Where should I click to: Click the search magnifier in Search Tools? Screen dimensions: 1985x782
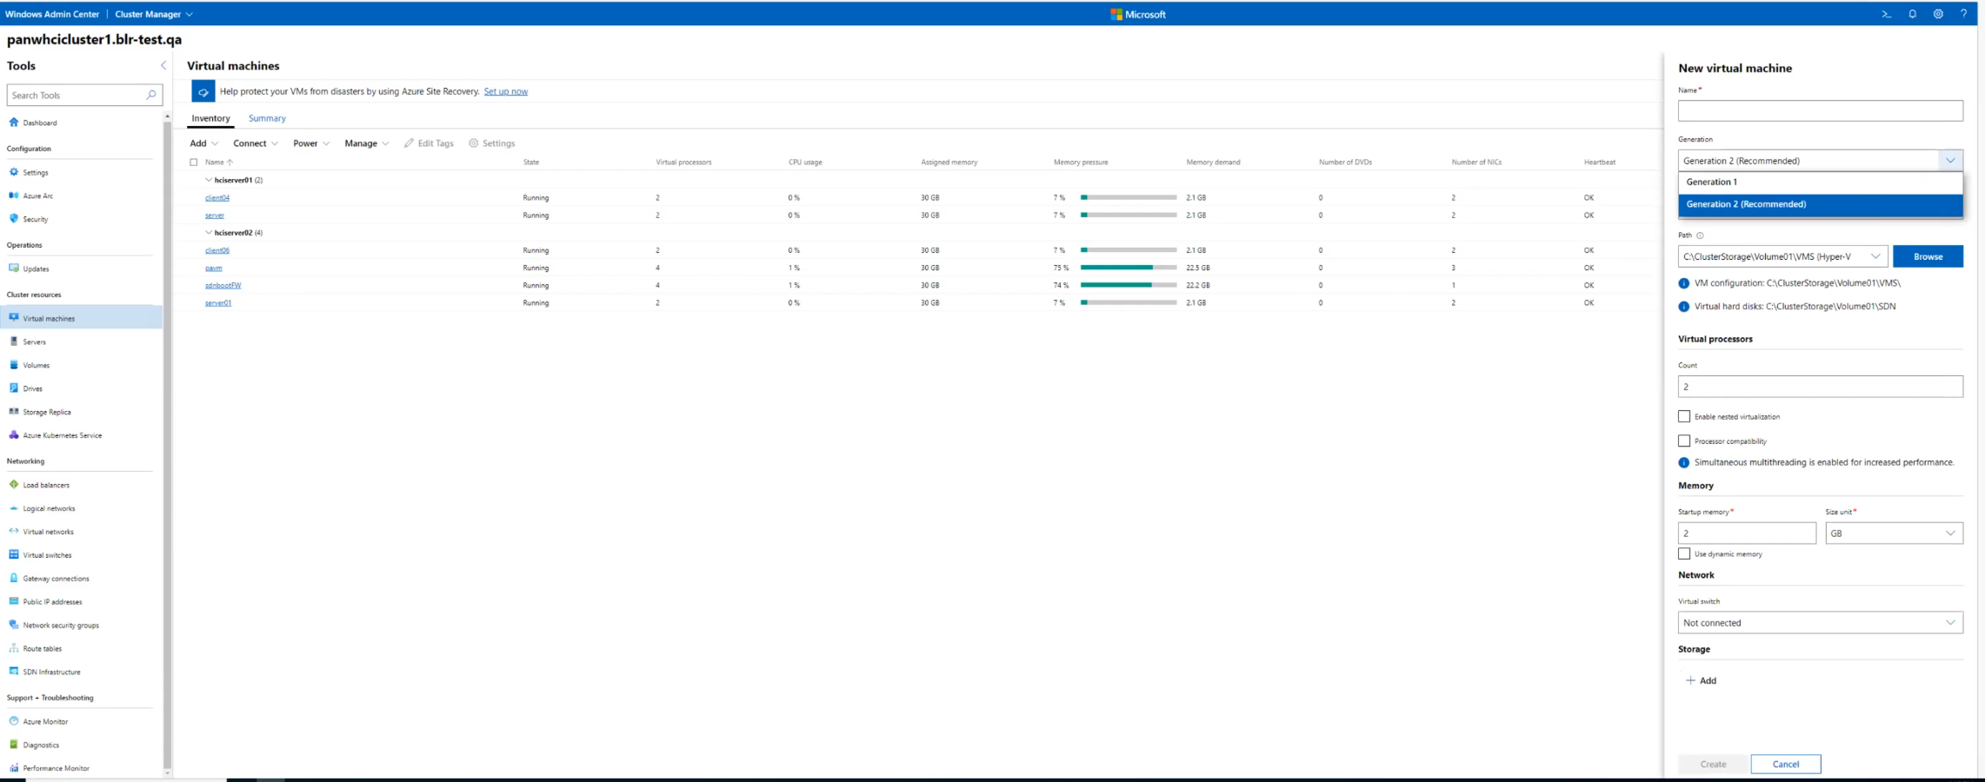pos(151,95)
